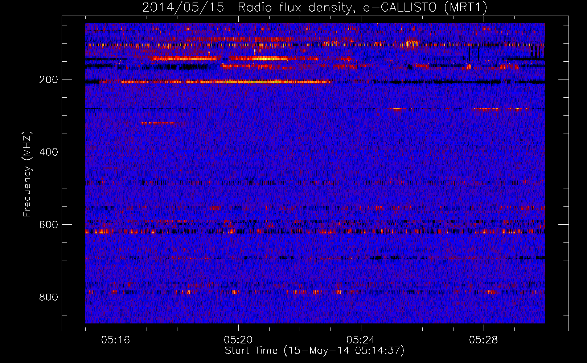
Task: Click the 400 frequency tick label
Action: point(49,152)
